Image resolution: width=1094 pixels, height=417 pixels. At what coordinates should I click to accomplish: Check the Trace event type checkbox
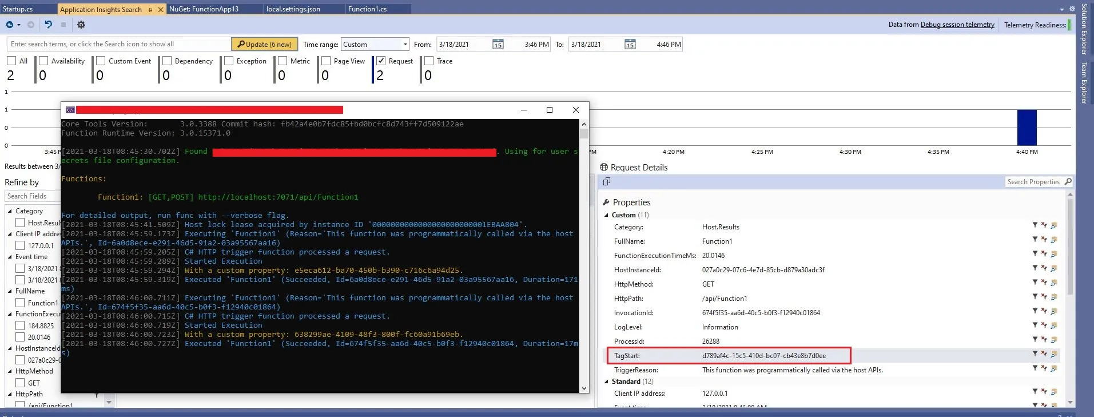point(429,61)
